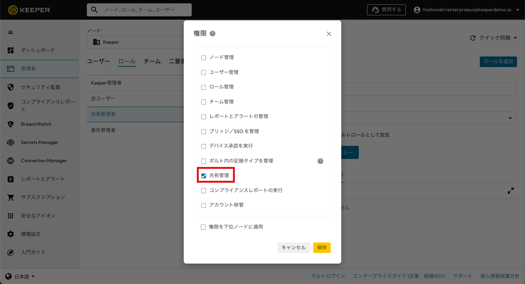This screenshot has width=525, height=284.
Task: Click the help icon beside 権限 title
Action: pyautogui.click(x=213, y=34)
